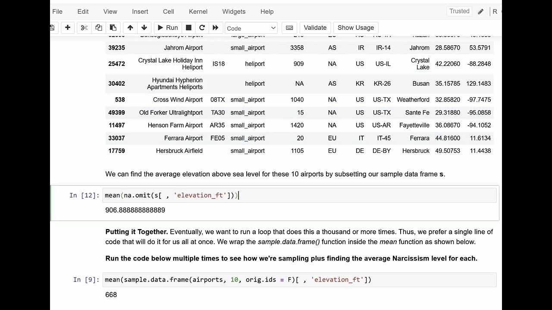
Task: Move selected cell down arrow
Action: (144, 28)
